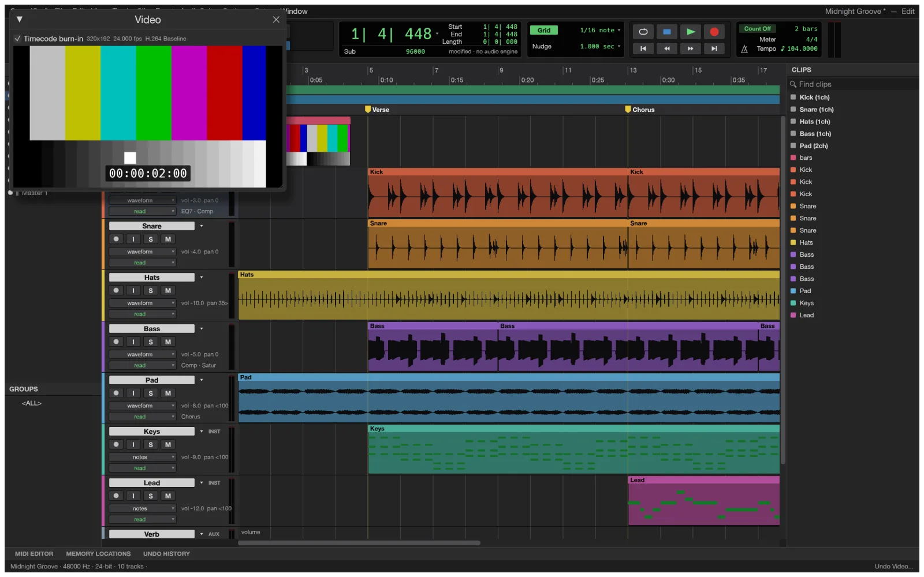Open the Nudge 1.000 sec dropdown
This screenshot has height=577, width=924.
tap(600, 47)
